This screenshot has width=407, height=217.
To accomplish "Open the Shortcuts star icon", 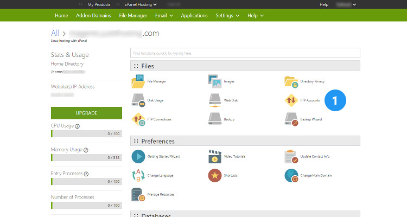I will click(x=215, y=175).
